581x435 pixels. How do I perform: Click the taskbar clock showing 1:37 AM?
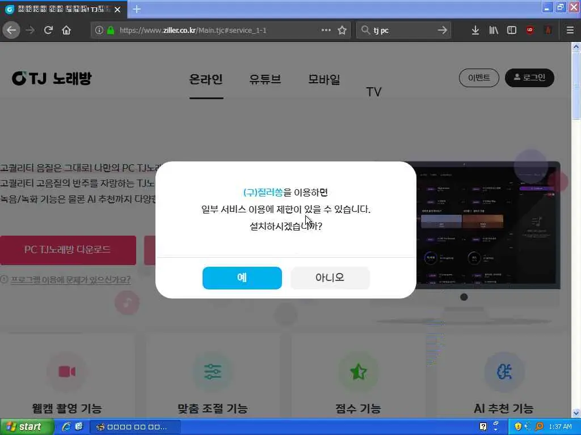[560, 427]
